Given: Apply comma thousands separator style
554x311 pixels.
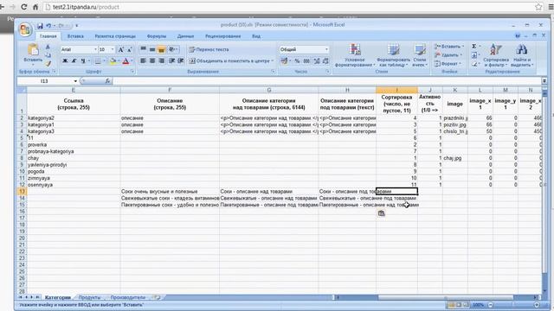Looking at the screenshot, I should coord(306,61).
